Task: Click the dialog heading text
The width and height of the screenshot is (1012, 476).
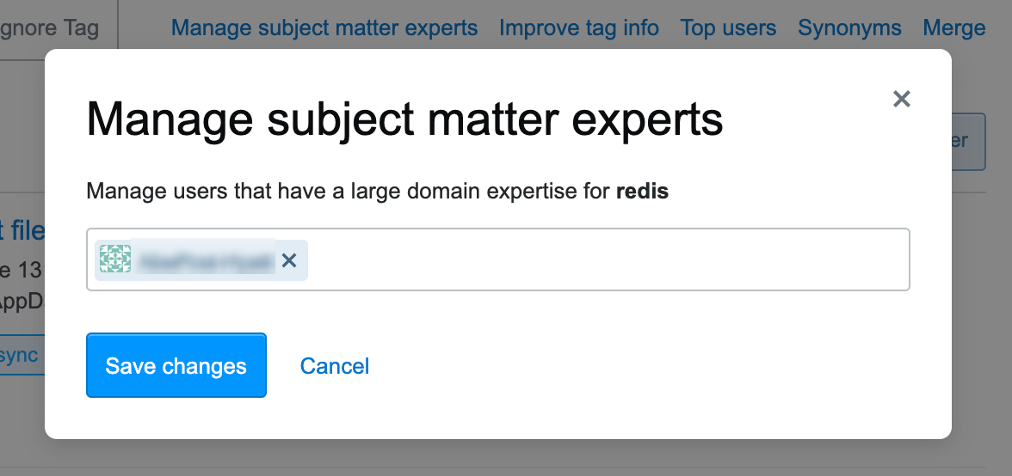Action: [x=404, y=119]
